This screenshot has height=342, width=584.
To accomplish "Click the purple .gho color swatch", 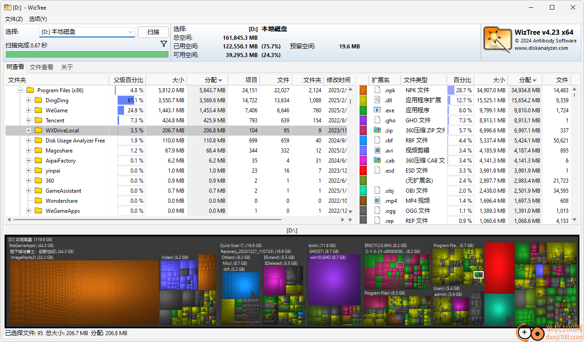I will pos(363,120).
